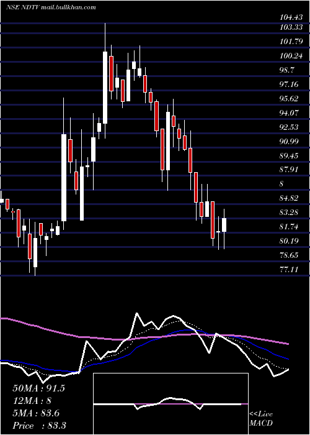Click the 87.91 price axis label
310x435 pixels.
click(289, 170)
